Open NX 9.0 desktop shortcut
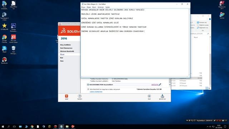This screenshot has height=129, width=229. click(x=222, y=15)
